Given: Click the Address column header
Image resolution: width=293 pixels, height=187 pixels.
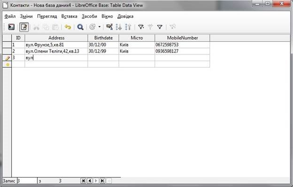Looking at the screenshot, I should [x=56, y=38].
